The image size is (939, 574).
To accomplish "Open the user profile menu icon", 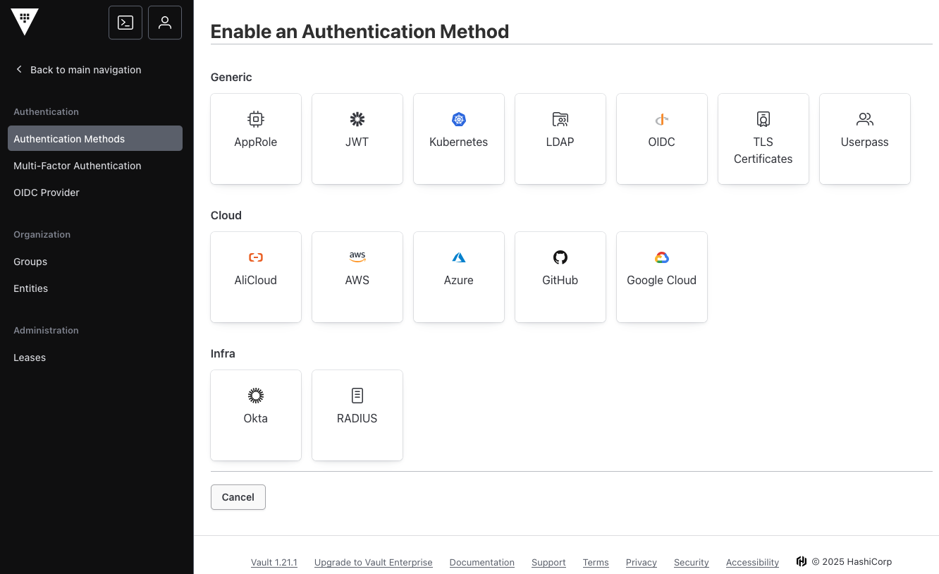I will pyautogui.click(x=165, y=23).
